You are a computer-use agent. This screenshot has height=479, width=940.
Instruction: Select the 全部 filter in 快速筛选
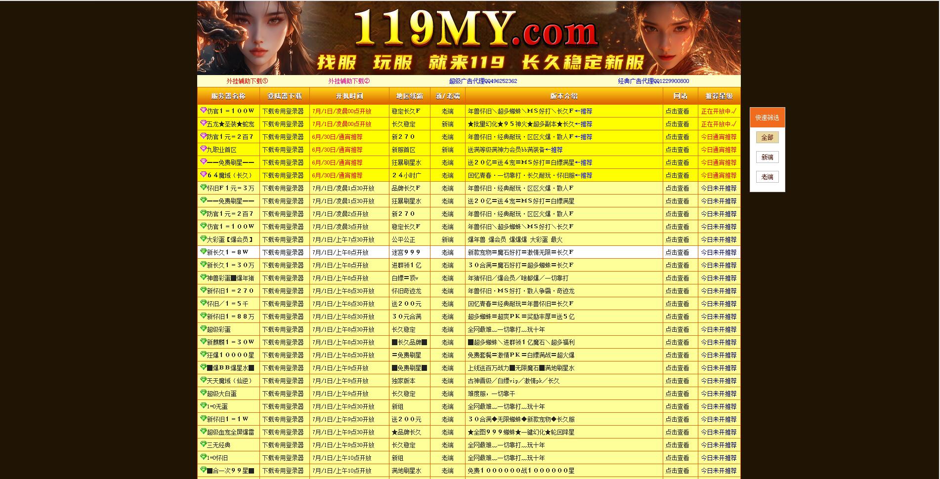pos(767,137)
